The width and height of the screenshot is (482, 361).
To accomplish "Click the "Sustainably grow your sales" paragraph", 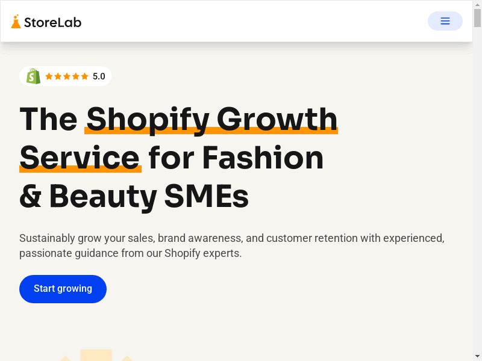I will tap(232, 245).
